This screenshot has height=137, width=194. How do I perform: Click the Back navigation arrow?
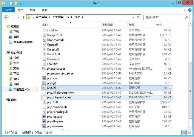pos(6,17)
